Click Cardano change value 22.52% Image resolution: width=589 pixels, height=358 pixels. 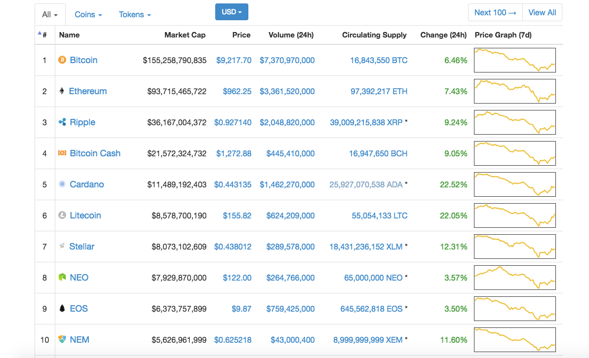[x=453, y=184]
